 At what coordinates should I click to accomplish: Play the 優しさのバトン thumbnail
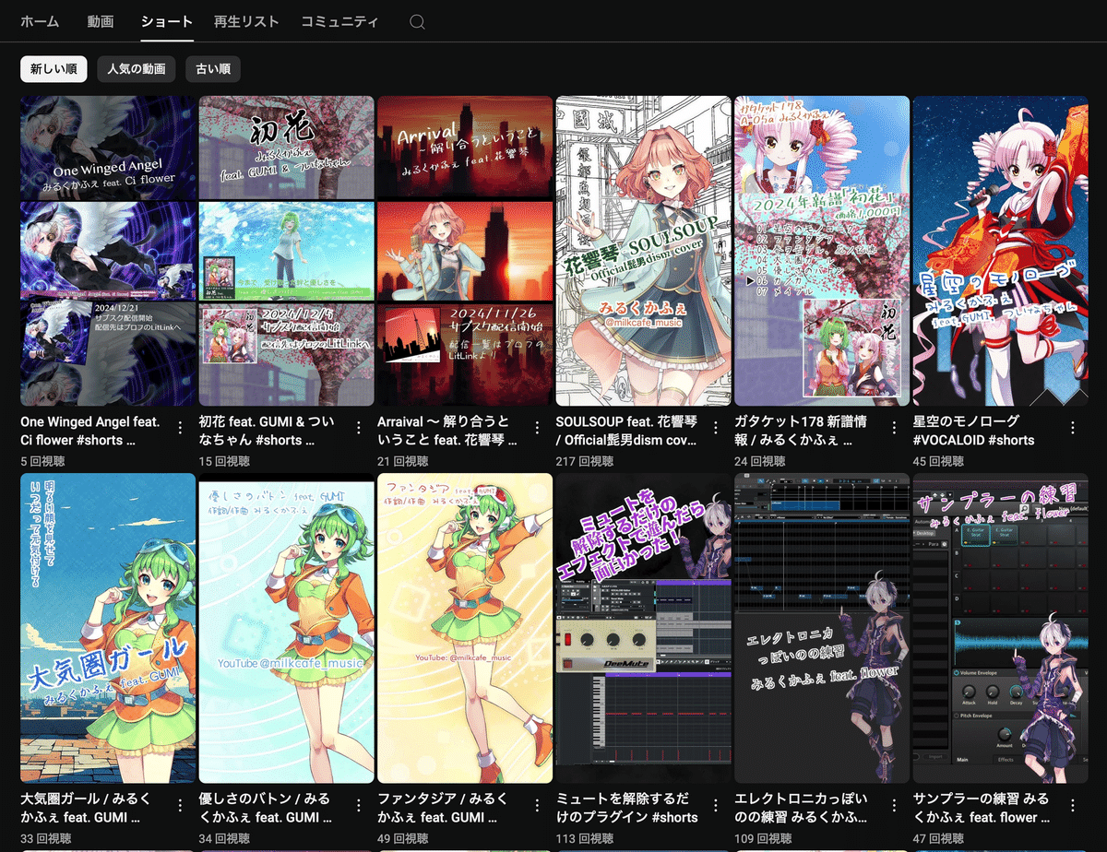point(286,629)
